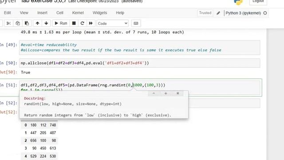Cut selected cells with scissors icon
284x160 pixels.
click(x=8, y=23)
